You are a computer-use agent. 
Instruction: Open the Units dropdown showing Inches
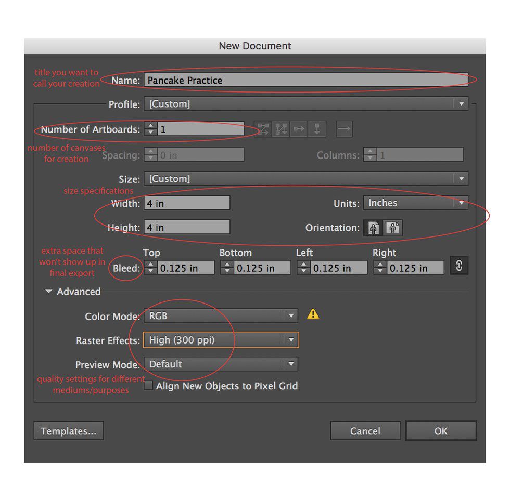pyautogui.click(x=415, y=203)
